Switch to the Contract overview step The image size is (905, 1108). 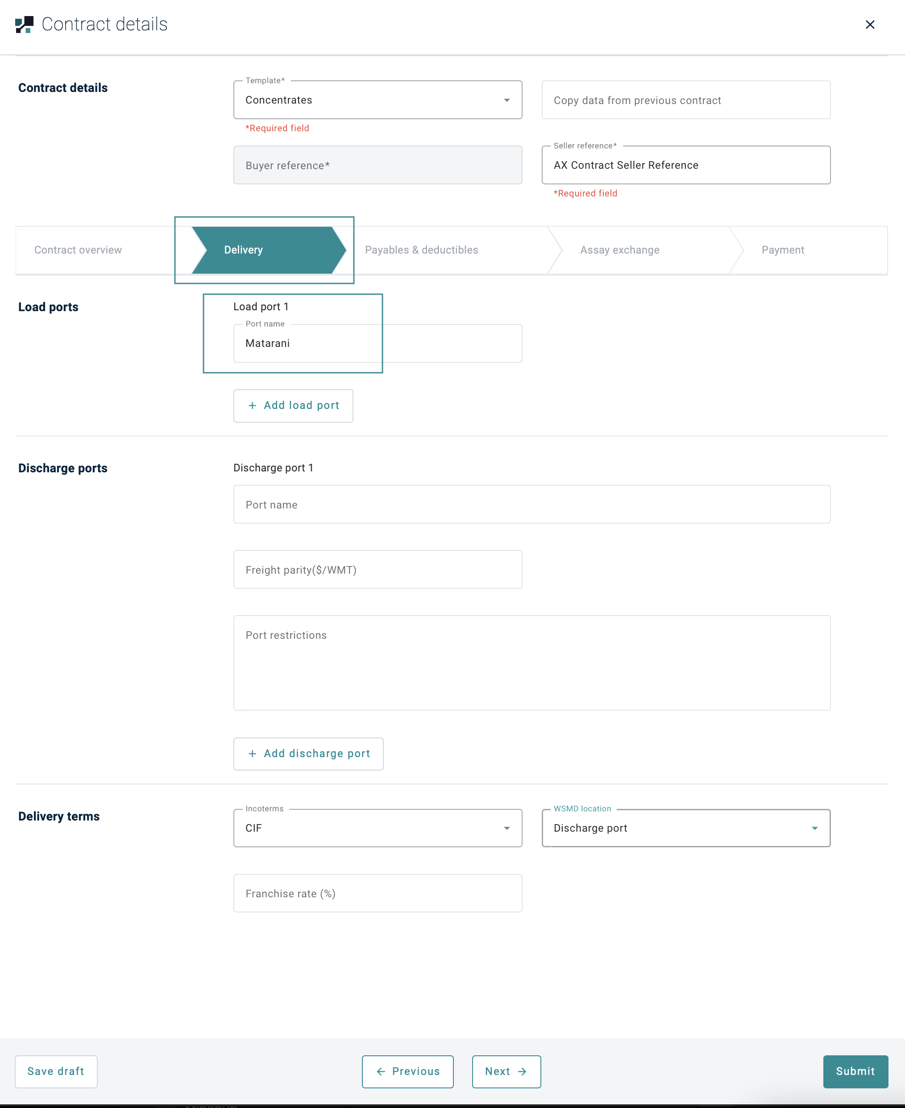click(x=78, y=250)
